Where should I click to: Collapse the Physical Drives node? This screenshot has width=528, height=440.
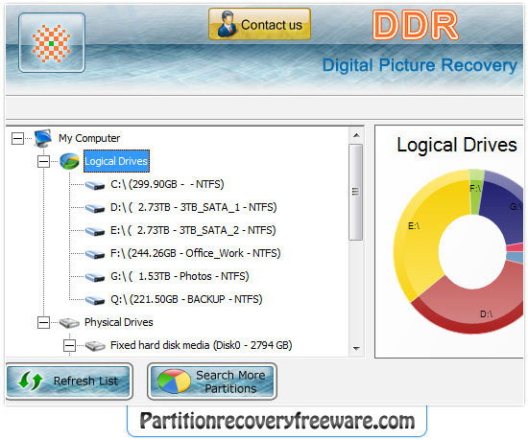(x=43, y=323)
